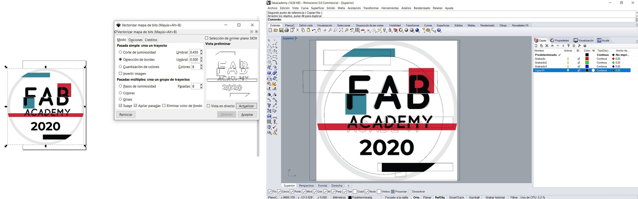Click Grabado2 green color swatch

[587, 63]
